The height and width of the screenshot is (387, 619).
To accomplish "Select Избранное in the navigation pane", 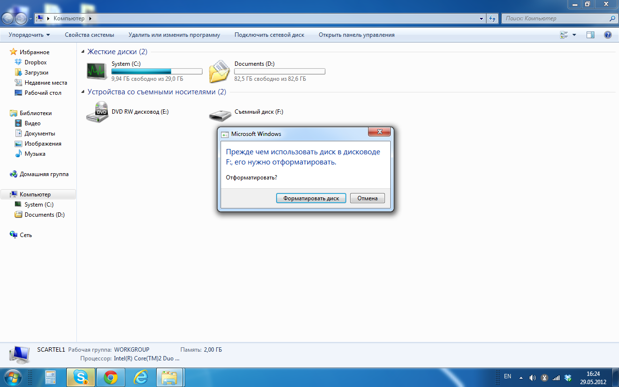I will click(34, 52).
